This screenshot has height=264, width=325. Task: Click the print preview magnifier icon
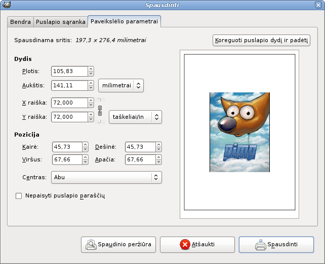[91, 245]
